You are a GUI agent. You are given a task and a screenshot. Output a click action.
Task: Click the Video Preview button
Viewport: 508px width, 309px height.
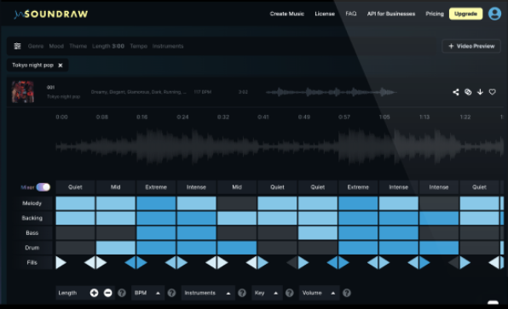[471, 46]
